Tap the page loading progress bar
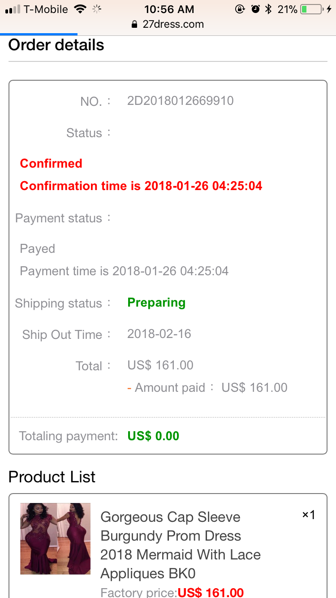This screenshot has height=598, width=336. coord(39,34)
